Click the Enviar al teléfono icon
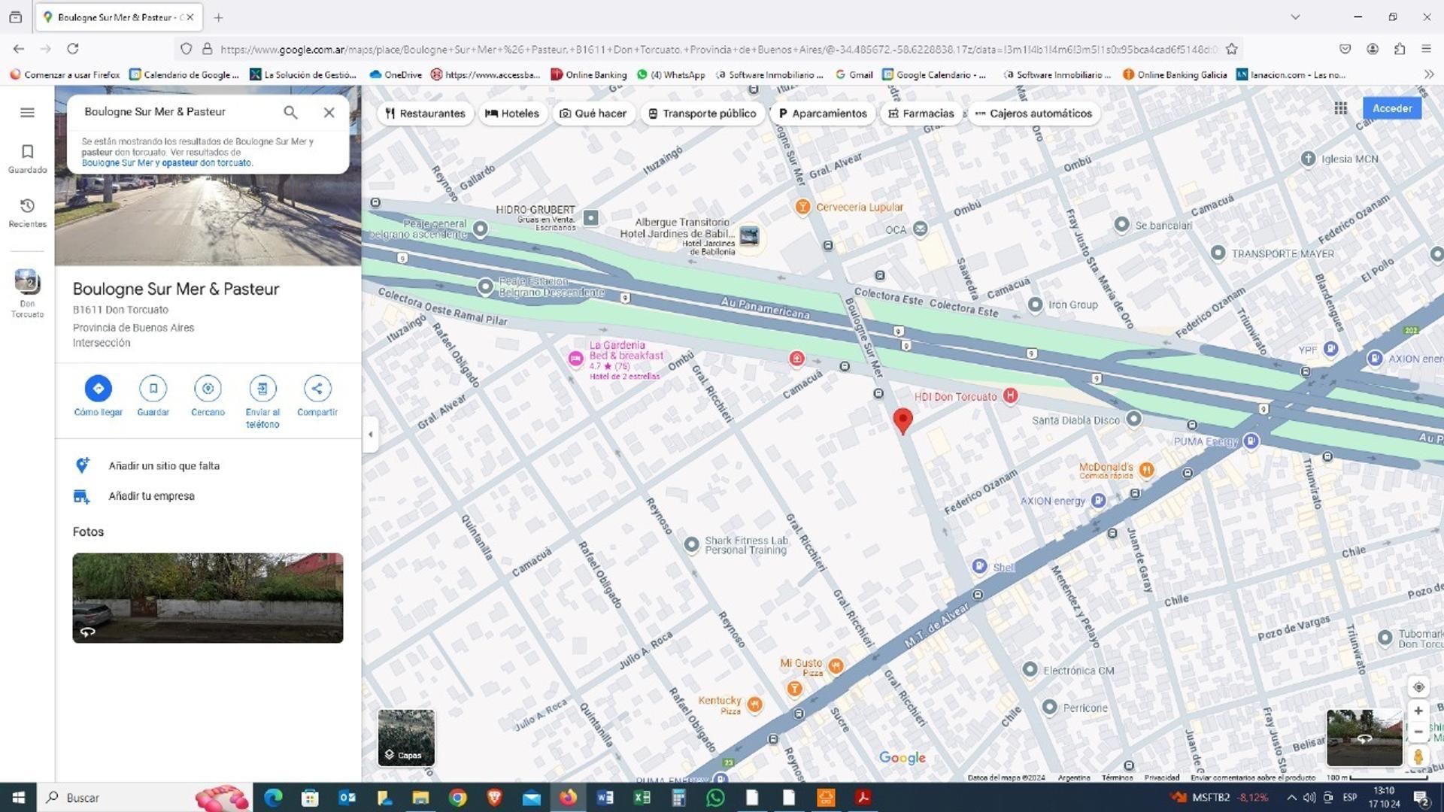This screenshot has width=1444, height=812. coord(262,389)
